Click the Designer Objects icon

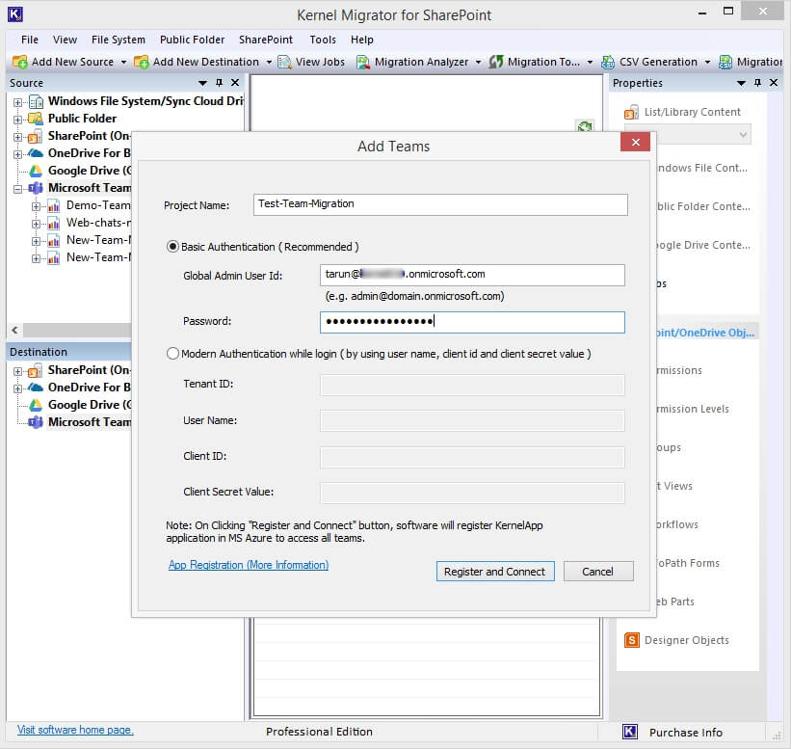[x=632, y=640]
